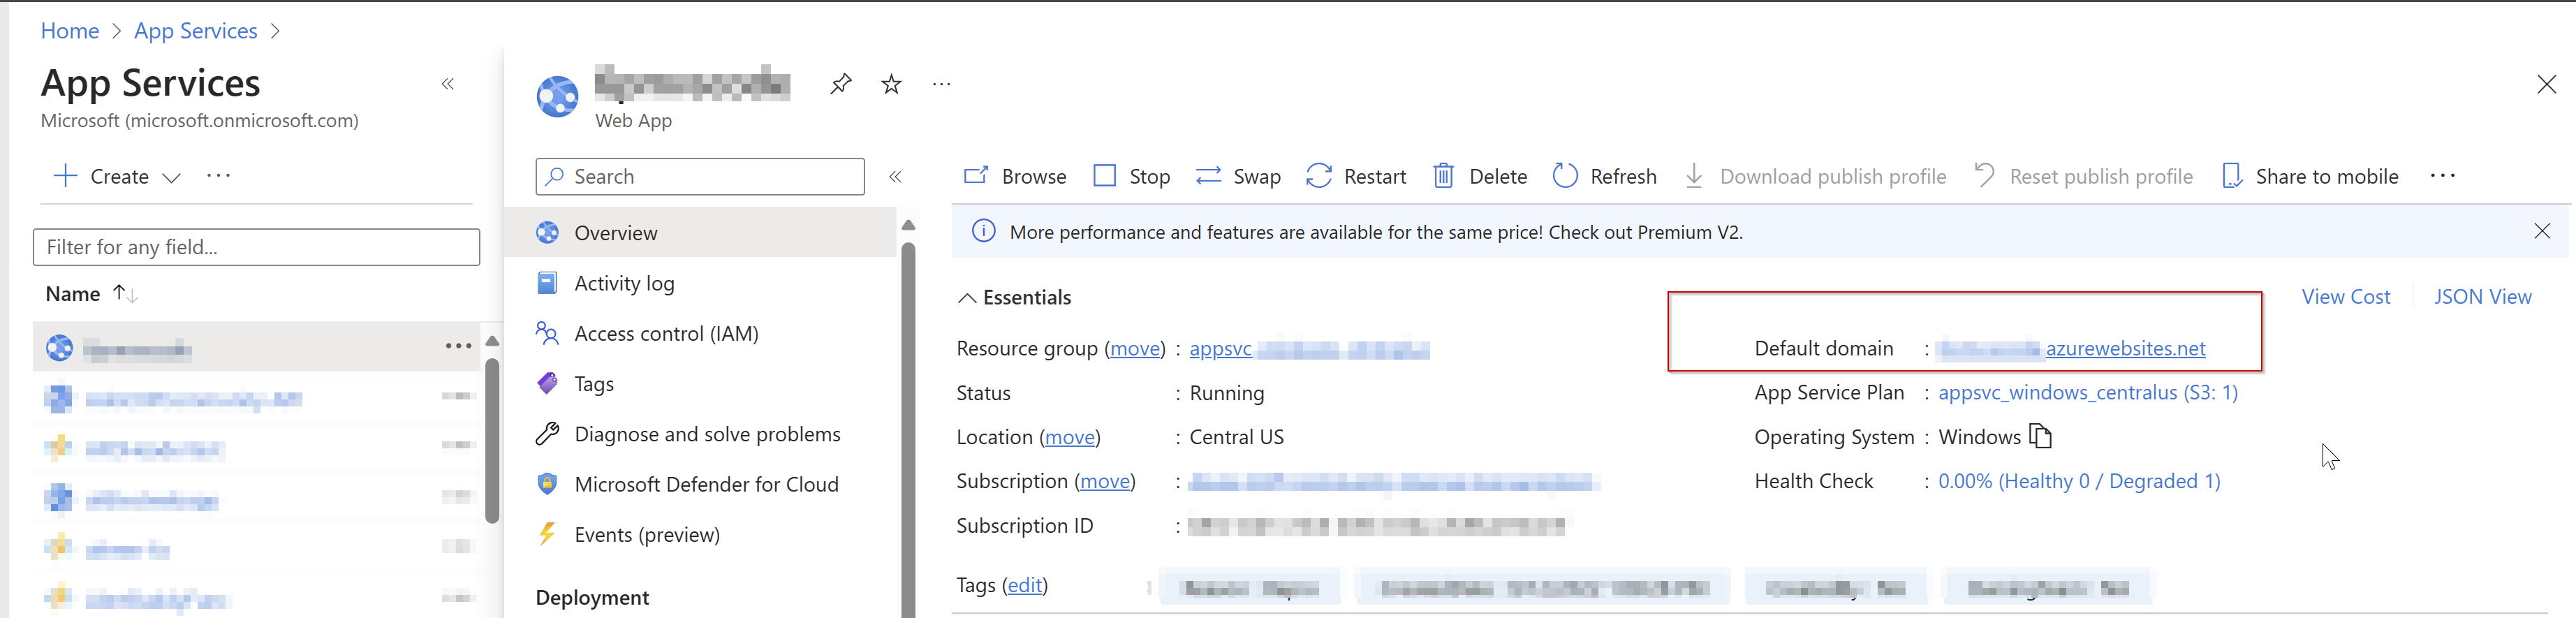Click Download publish profile
This screenshot has height=618, width=2576.
tap(1815, 176)
